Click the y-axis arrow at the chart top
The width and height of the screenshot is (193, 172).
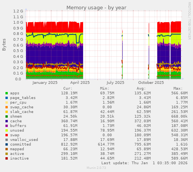[26, 9]
